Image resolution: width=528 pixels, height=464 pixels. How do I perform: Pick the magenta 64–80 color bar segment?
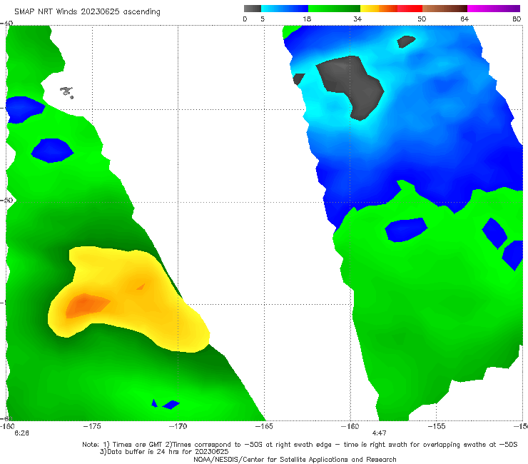(x=494, y=9)
